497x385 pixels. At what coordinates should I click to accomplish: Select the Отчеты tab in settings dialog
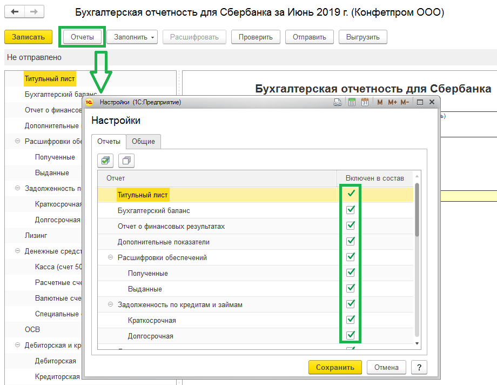tap(109, 141)
